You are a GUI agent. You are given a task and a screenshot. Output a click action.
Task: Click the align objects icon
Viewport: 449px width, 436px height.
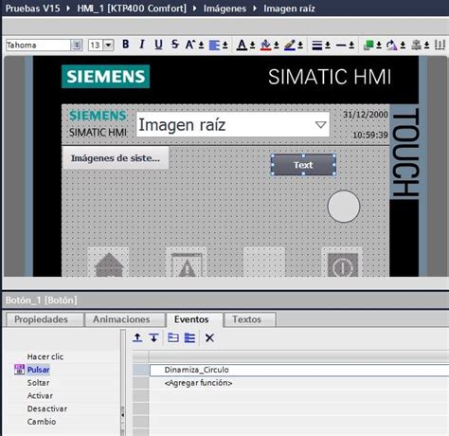(x=416, y=45)
